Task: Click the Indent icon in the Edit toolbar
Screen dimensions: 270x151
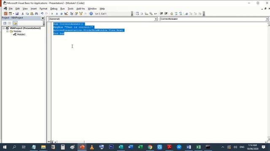Action: pos(161,13)
